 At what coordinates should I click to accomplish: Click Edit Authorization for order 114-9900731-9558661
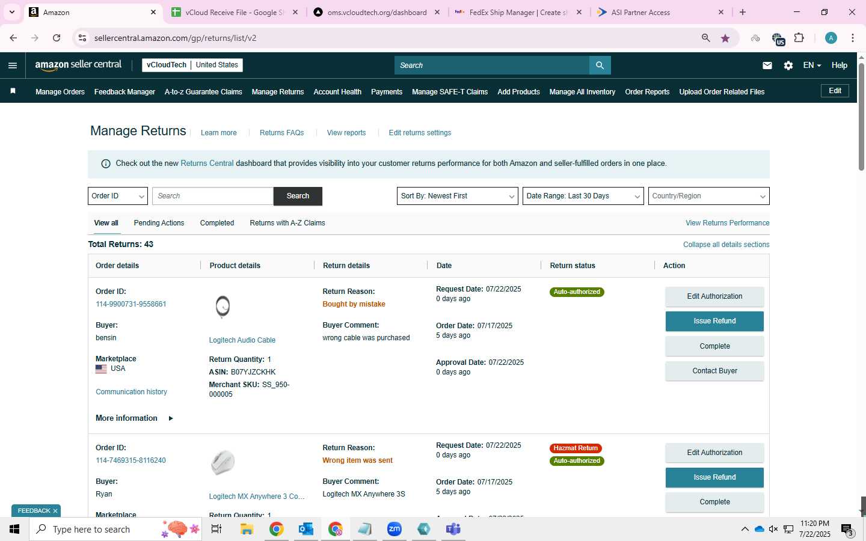point(714,296)
